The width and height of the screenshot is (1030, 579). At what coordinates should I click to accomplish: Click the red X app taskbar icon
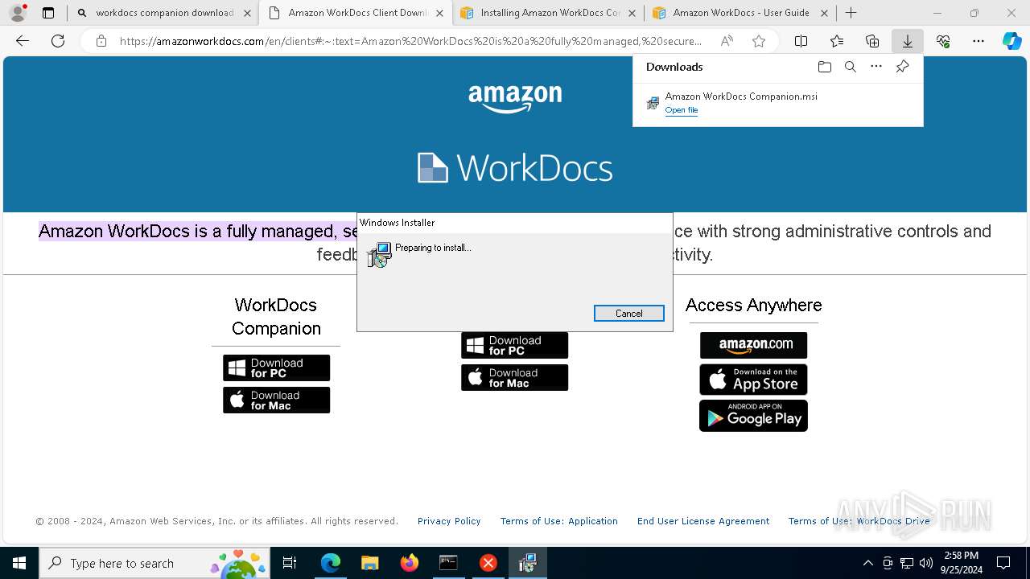coord(488,563)
